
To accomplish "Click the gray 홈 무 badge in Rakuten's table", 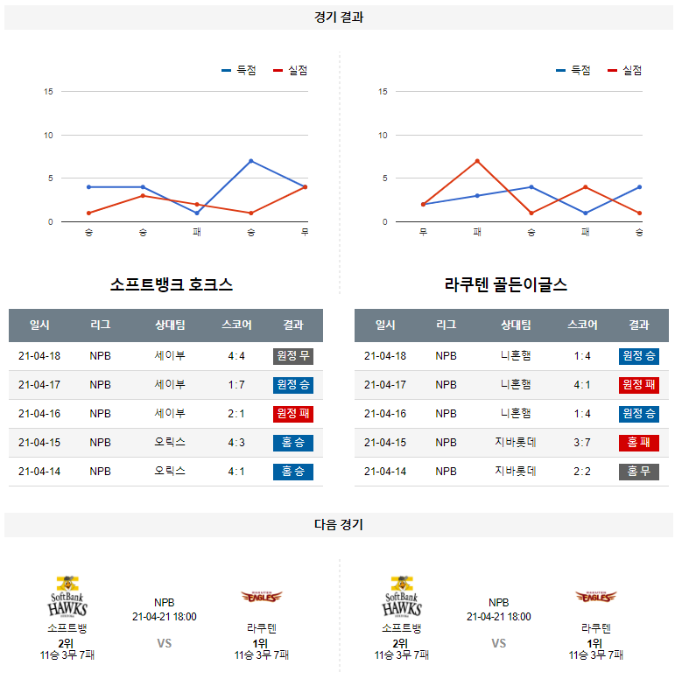I will click(x=638, y=472).
